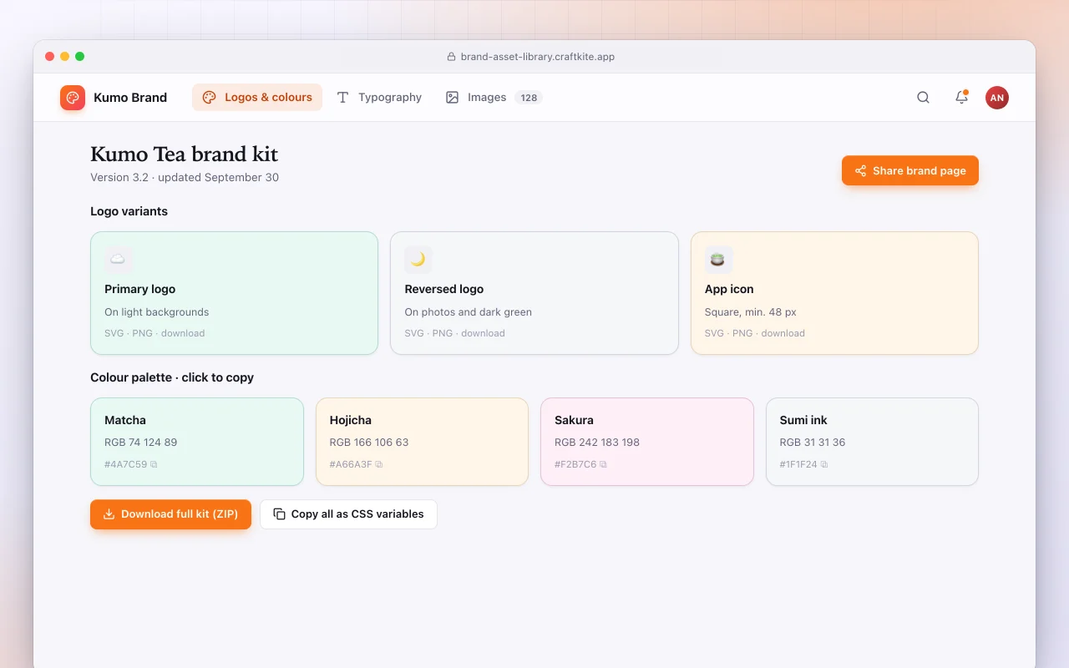
Task: Click the Kumo Brand palette logo icon
Action: click(x=73, y=98)
